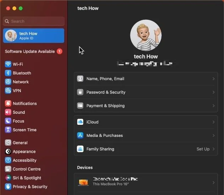
Task: Click Set Up for Family Sharing
Action: click(203, 149)
